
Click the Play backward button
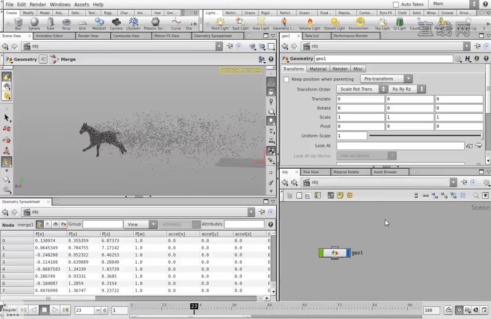pyautogui.click(x=34, y=310)
